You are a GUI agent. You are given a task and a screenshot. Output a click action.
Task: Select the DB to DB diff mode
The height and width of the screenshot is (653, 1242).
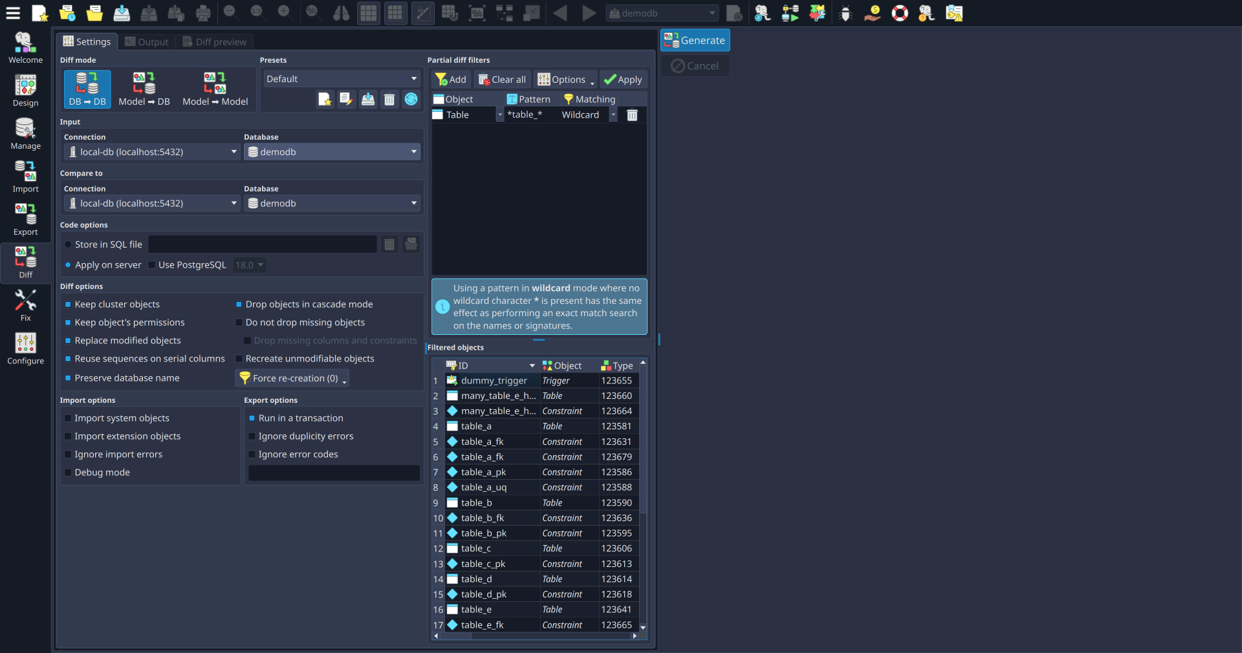click(x=87, y=89)
